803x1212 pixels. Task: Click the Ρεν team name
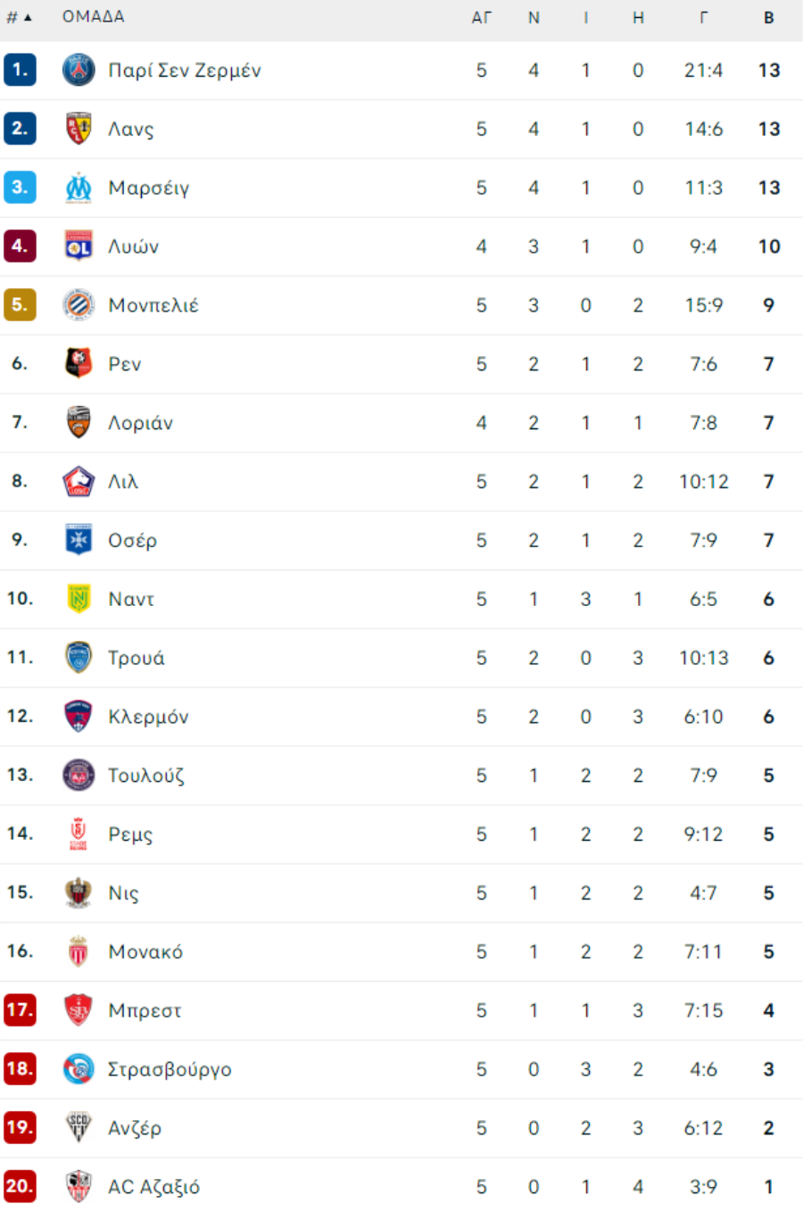point(125,364)
